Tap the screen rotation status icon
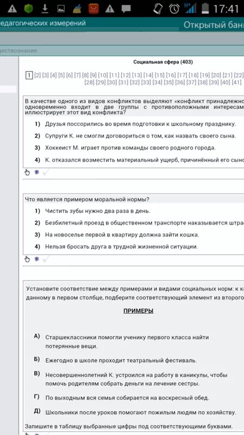The height and width of the screenshot is (435, 244). tap(158, 9)
